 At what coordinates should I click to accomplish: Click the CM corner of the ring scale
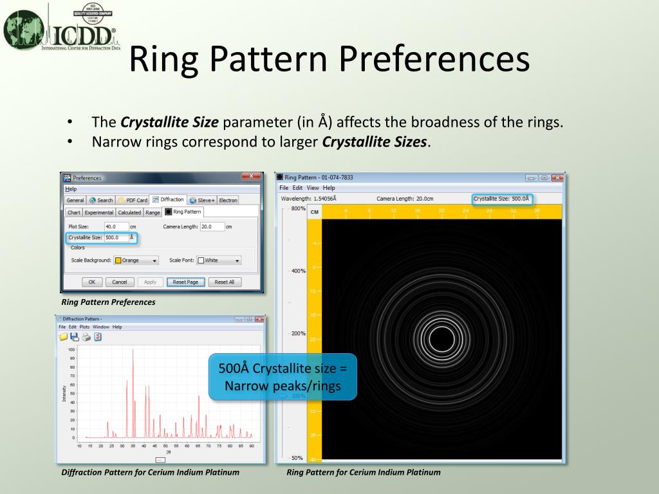click(314, 212)
